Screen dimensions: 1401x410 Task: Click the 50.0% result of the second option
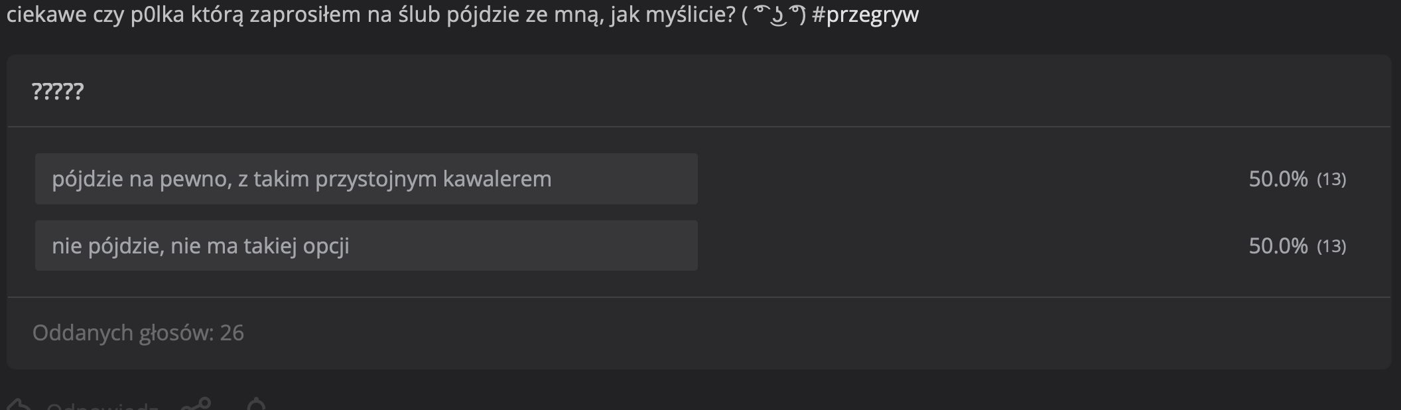[x=1278, y=246]
